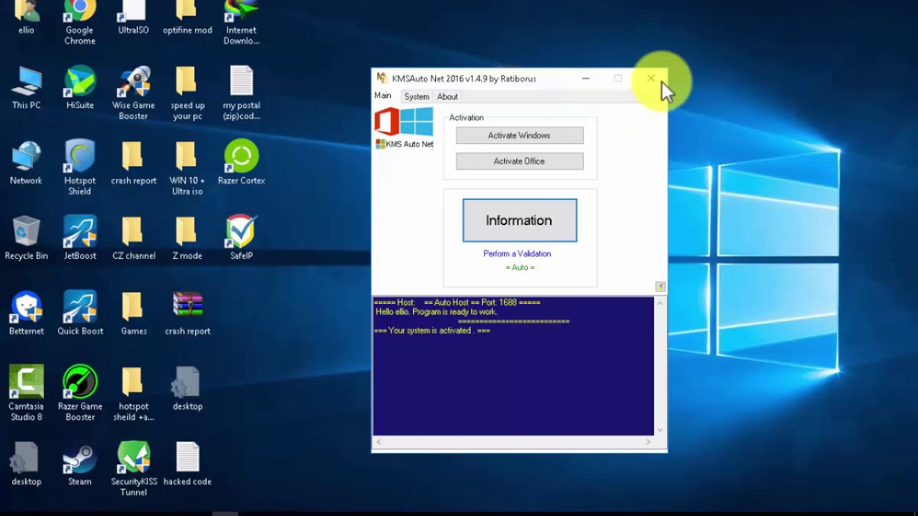Viewport: 918px width, 516px height.
Task: Open the This PC icon
Action: point(27,87)
